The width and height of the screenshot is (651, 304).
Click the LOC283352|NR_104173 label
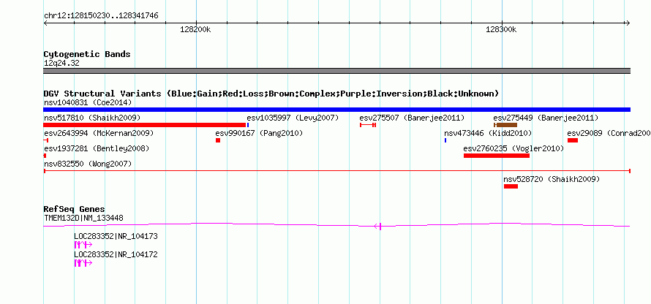coord(116,236)
